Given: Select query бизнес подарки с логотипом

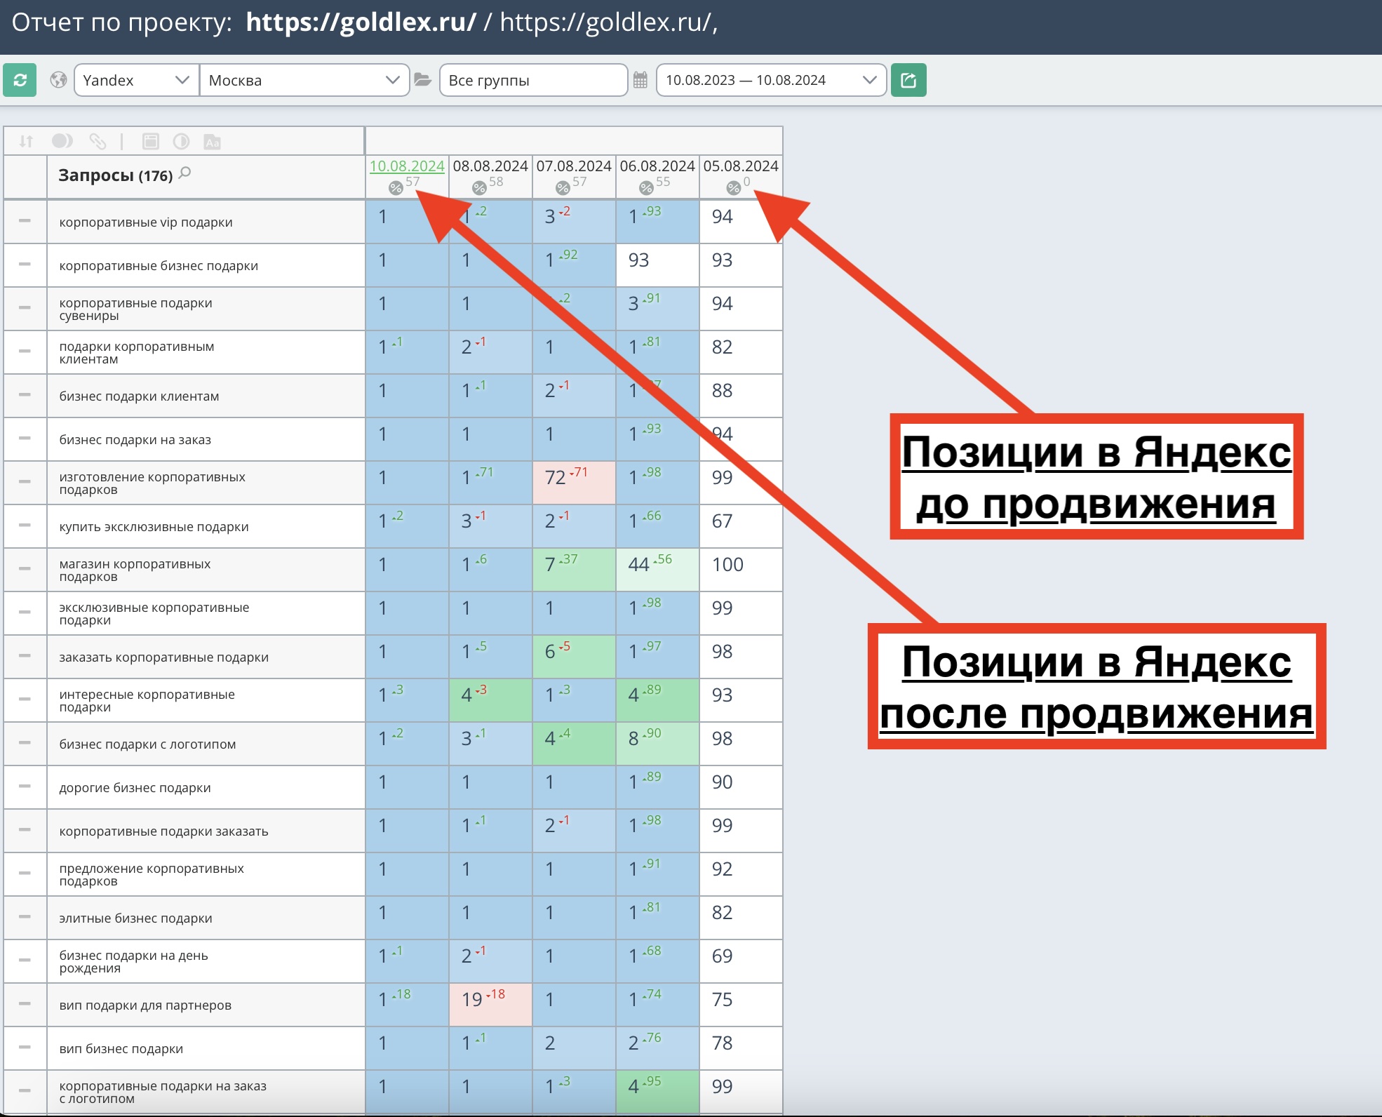Looking at the screenshot, I should click(x=147, y=744).
